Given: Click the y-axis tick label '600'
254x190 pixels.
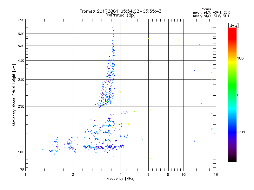Looking at the screenshot, I should (x=21, y=34).
